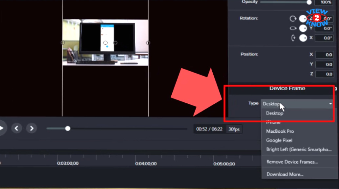
Task: Click the Y rotation dial
Action: pyautogui.click(x=303, y=28)
